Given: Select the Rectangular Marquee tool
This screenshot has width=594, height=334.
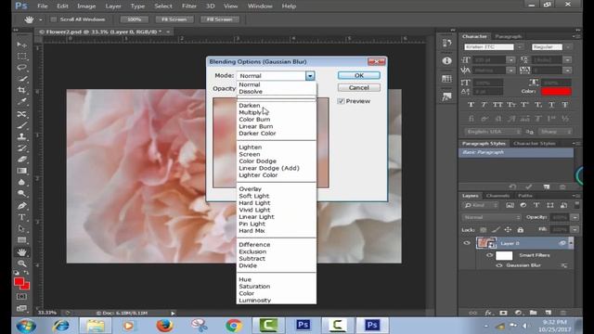Looking at the screenshot, I should [x=21, y=56].
